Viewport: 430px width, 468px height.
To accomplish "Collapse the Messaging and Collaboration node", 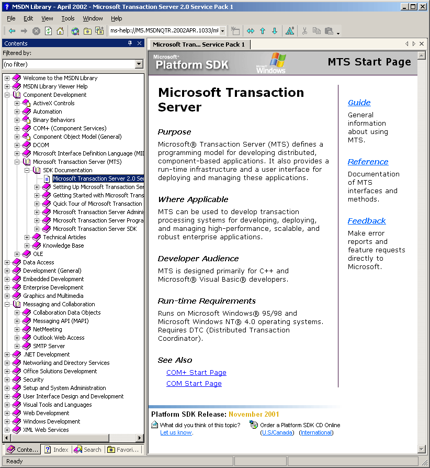I will pos(7,304).
